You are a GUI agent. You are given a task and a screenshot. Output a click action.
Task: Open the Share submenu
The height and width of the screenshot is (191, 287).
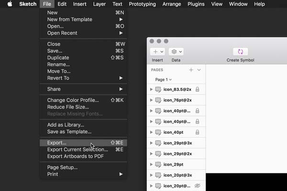point(83,89)
